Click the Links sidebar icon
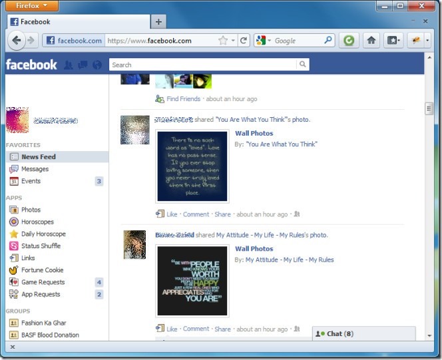Image resolution: width=442 pixels, height=360 pixels. coord(13,258)
